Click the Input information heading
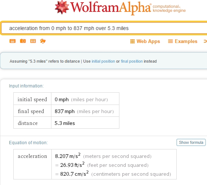207x185 pixels. 26,86
